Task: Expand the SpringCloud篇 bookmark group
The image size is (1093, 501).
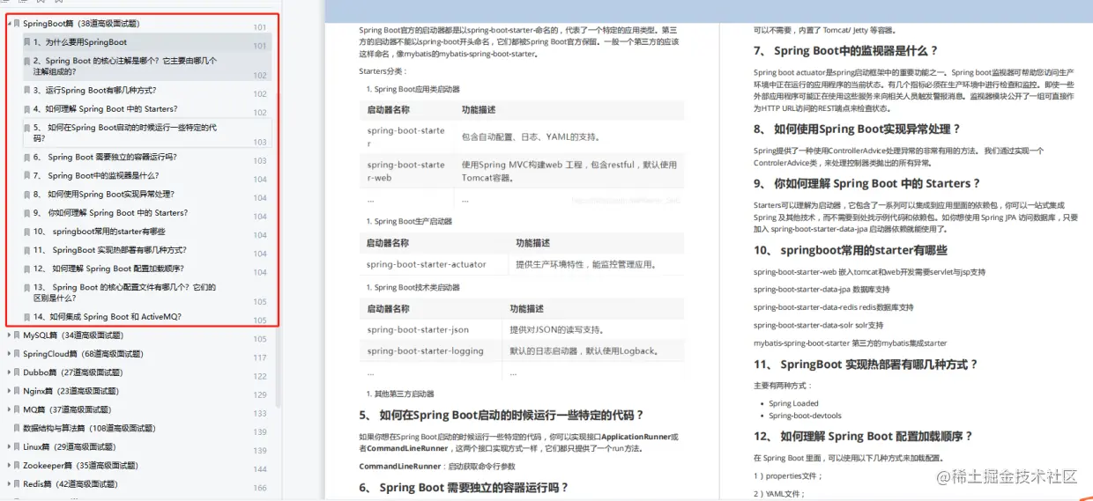Action: [x=9, y=354]
